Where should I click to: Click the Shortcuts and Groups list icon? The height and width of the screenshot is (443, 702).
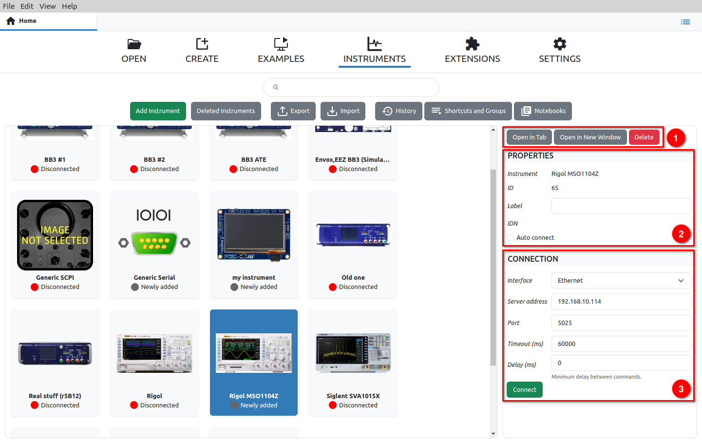point(436,111)
